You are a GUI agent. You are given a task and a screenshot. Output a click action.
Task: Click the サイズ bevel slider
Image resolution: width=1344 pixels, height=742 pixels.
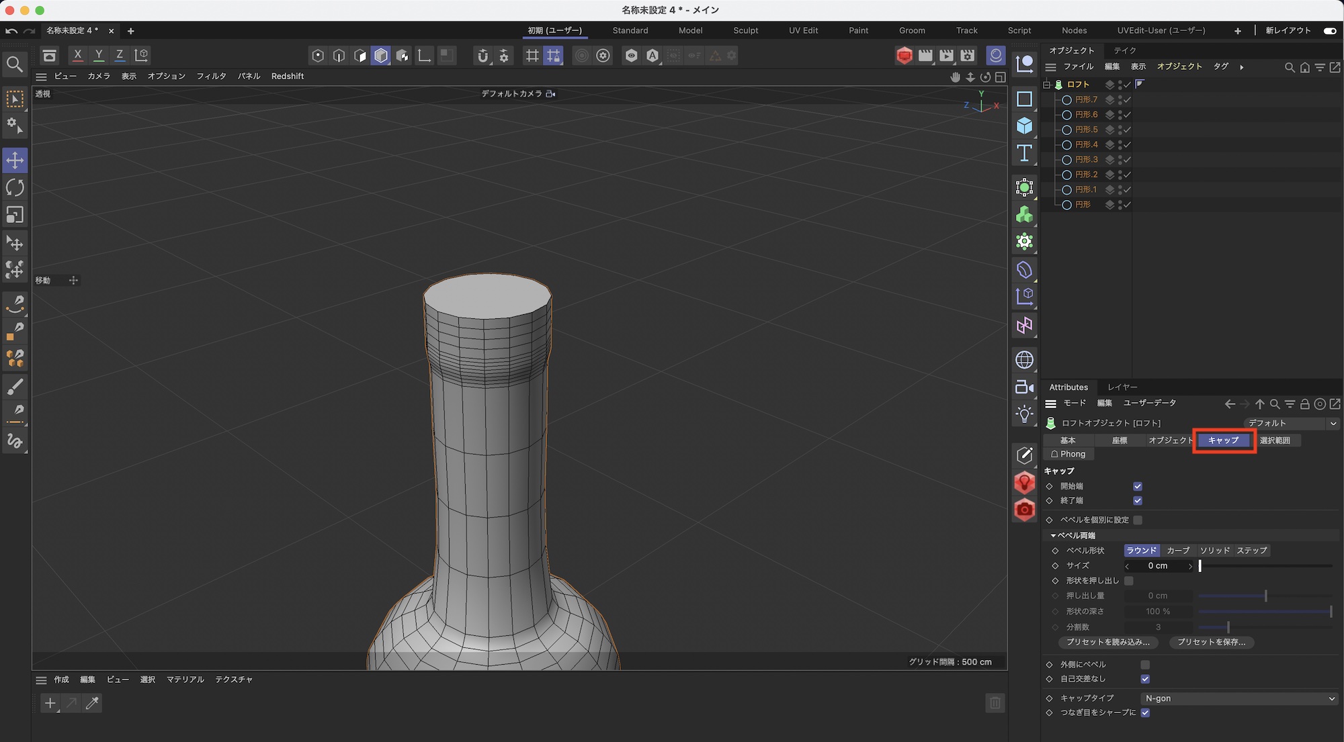click(x=1265, y=566)
